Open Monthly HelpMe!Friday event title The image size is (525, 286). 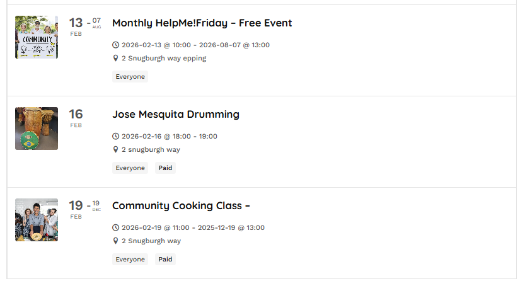202,23
